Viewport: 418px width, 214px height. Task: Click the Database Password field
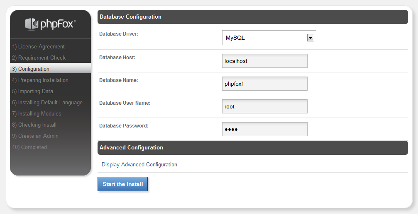265,129
